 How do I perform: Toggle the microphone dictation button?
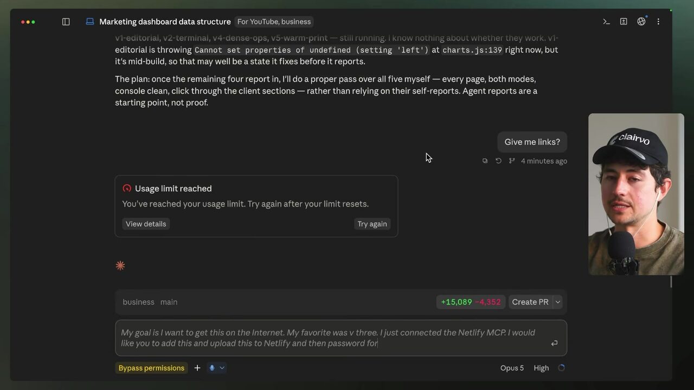coord(212,368)
